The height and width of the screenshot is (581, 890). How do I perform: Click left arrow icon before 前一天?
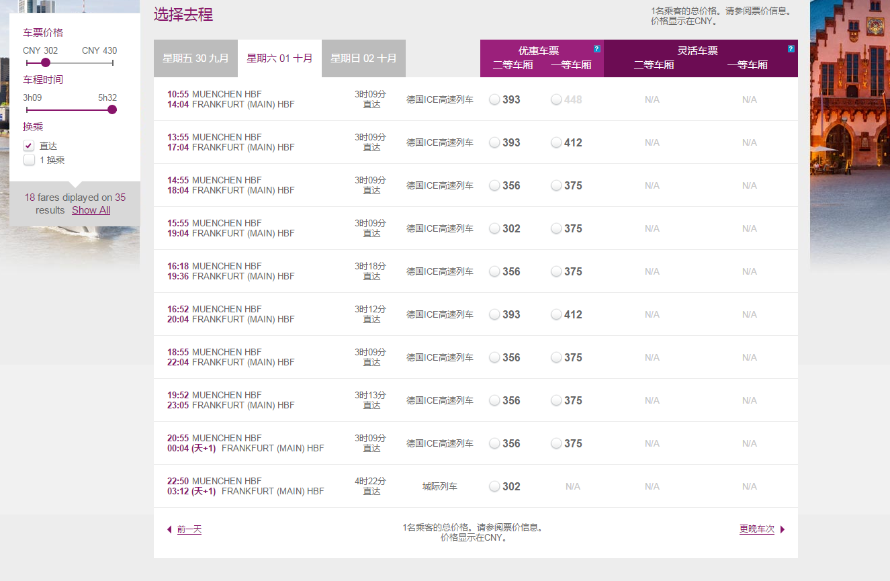click(x=169, y=529)
